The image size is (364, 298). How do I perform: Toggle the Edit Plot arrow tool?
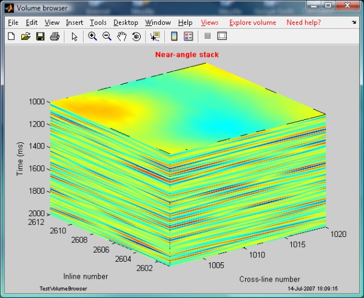click(74, 36)
